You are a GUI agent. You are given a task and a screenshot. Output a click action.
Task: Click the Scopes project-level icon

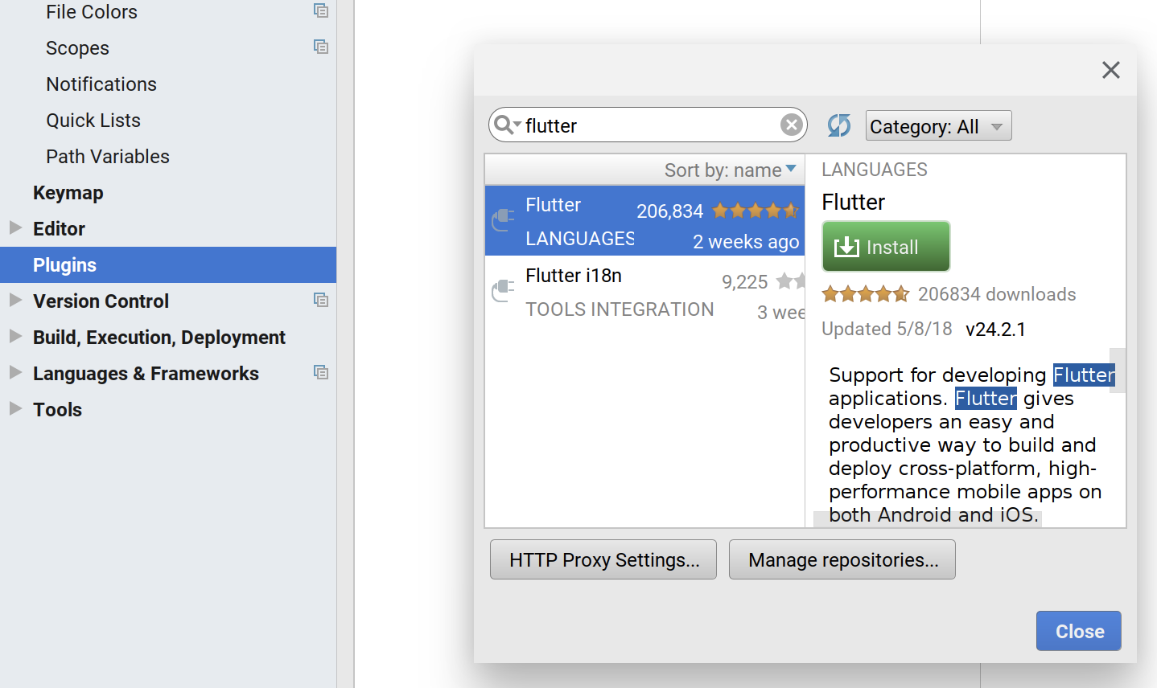click(x=321, y=47)
